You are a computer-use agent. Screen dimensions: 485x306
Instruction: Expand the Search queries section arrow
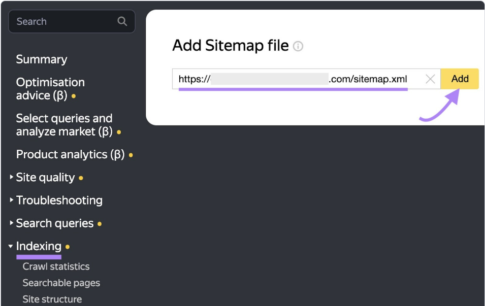pyautogui.click(x=11, y=223)
